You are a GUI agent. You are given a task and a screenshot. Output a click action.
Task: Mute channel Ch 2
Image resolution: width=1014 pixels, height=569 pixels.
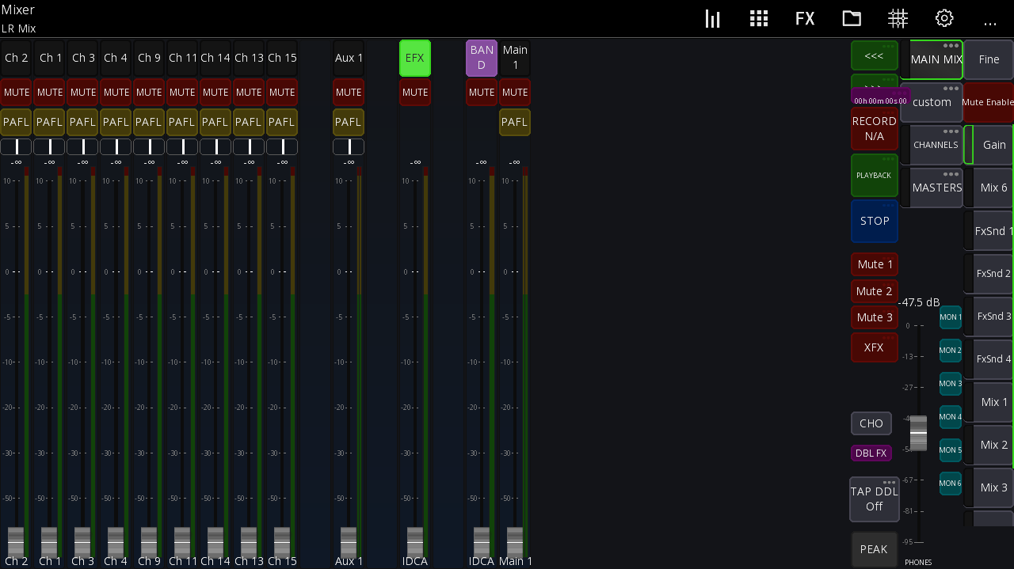(x=16, y=93)
